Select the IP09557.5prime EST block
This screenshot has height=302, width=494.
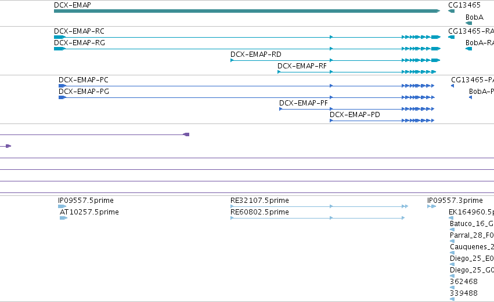tap(62, 206)
